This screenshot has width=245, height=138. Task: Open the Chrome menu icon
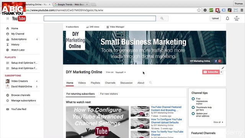tap(242, 10)
